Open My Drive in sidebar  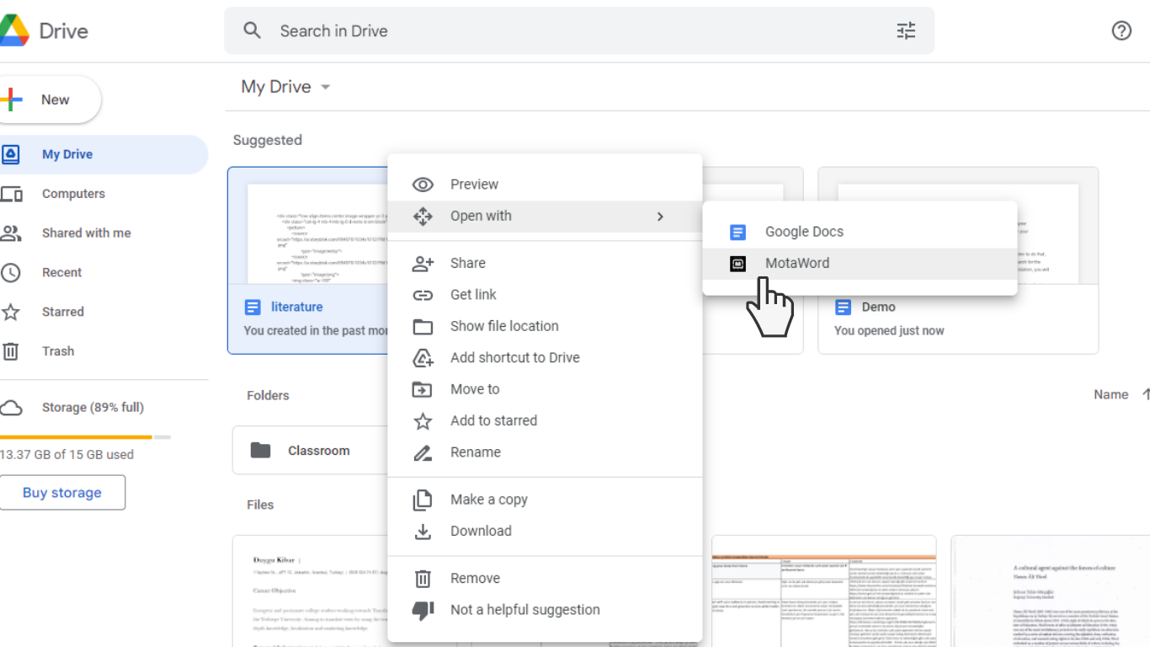[104, 154]
